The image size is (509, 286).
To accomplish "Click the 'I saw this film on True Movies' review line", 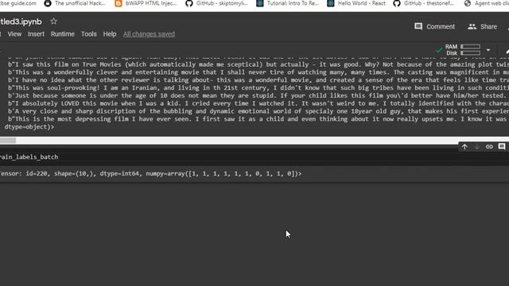I will point(258,64).
